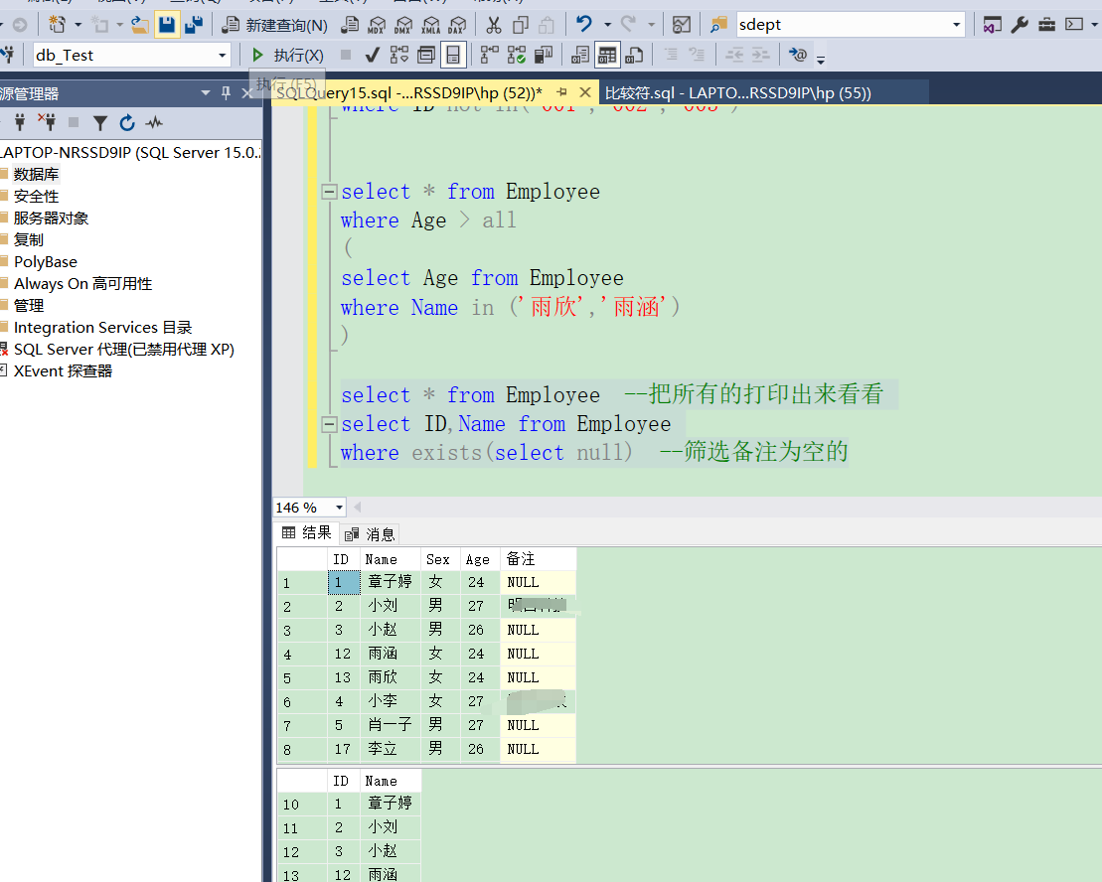
Task: Open the Query Options icon
Action: [x=426, y=55]
